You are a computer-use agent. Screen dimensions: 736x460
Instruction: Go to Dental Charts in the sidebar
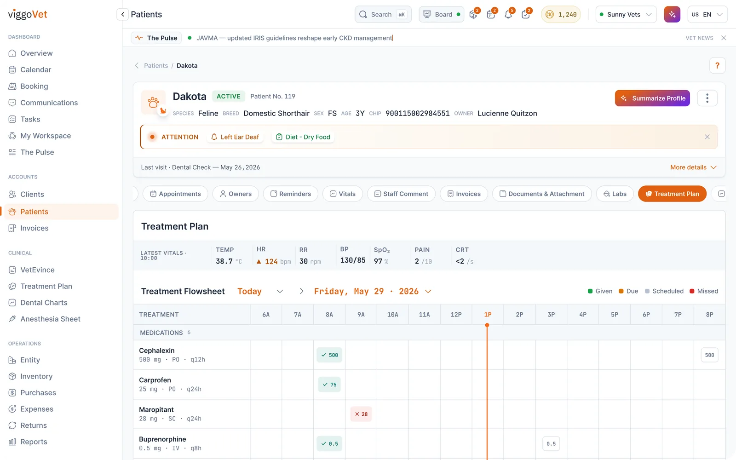click(x=44, y=303)
